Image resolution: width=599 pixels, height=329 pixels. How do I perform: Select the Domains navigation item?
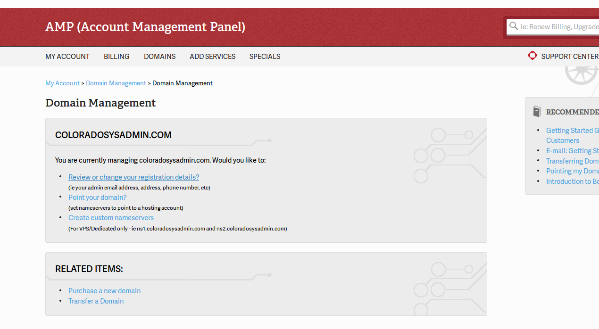click(x=159, y=57)
